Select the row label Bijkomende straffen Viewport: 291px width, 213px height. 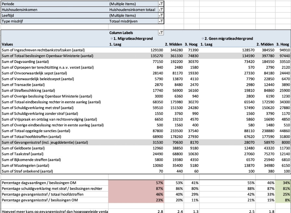coord(55,159)
